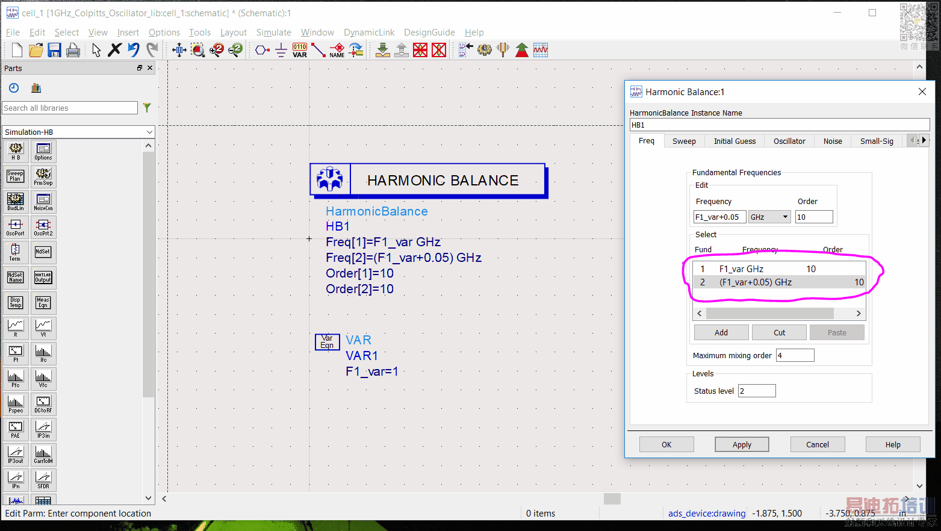The height and width of the screenshot is (531, 941).
Task: Expand the Simulation-HB palette dropdown
Action: (x=149, y=132)
